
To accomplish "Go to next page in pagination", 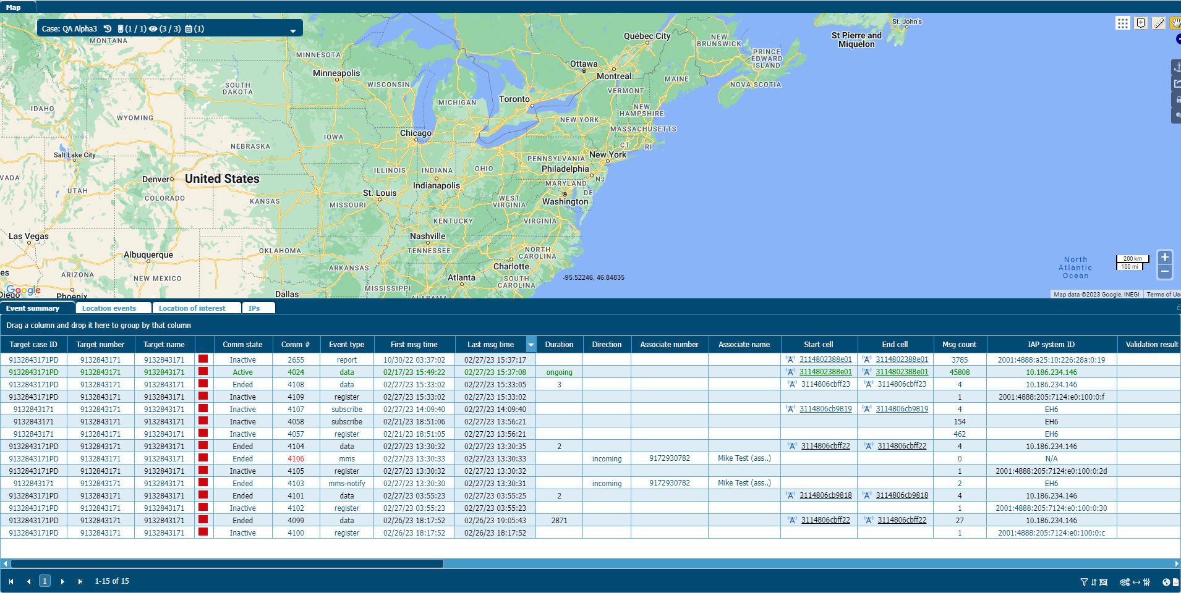I will [x=62, y=581].
